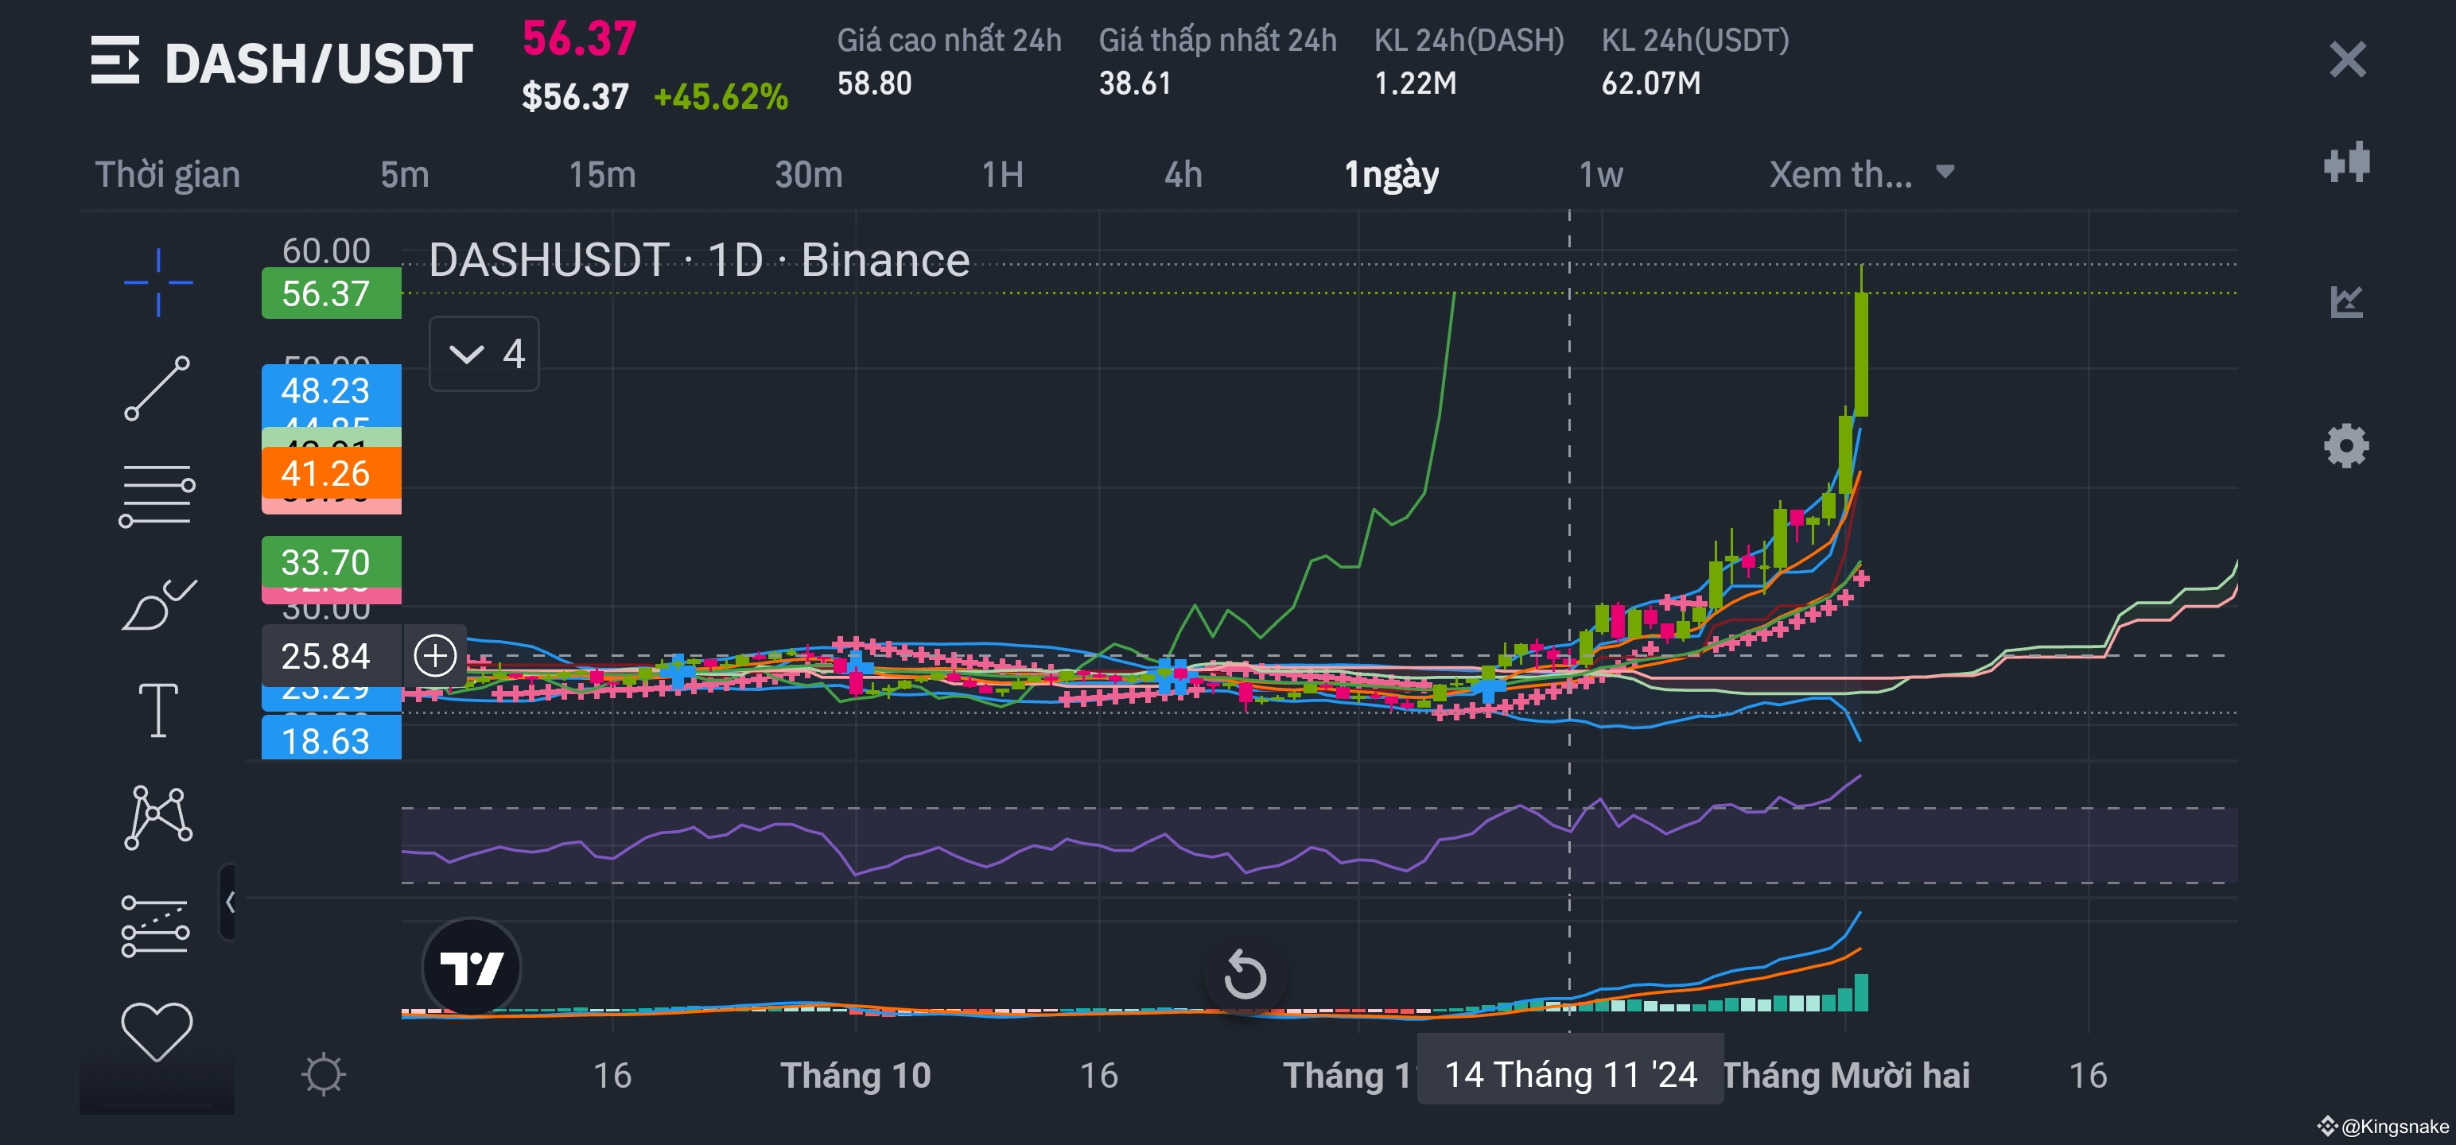
Task: Toggle the chart theme sun icon
Action: click(x=323, y=1074)
